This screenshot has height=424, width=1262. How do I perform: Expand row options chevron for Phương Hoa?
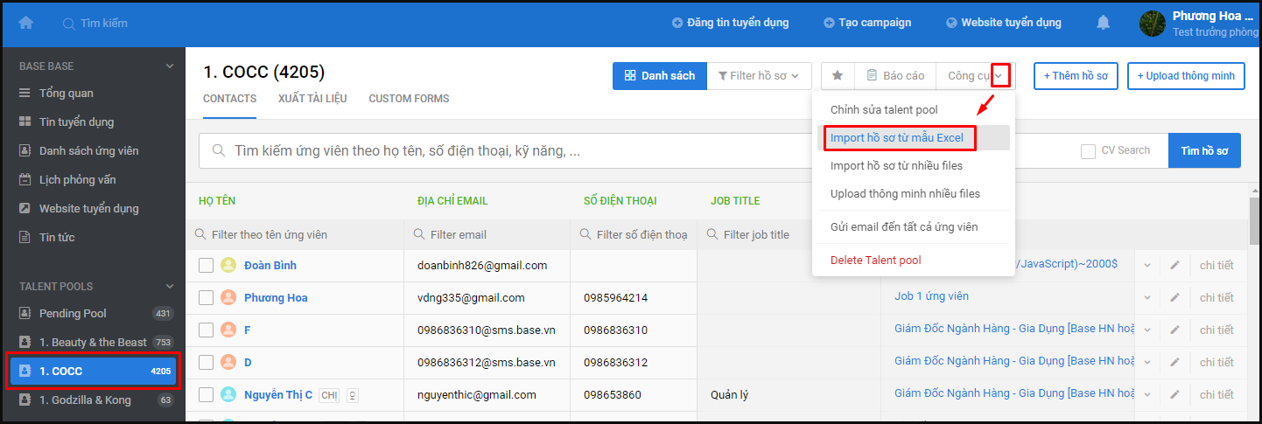(x=1147, y=298)
